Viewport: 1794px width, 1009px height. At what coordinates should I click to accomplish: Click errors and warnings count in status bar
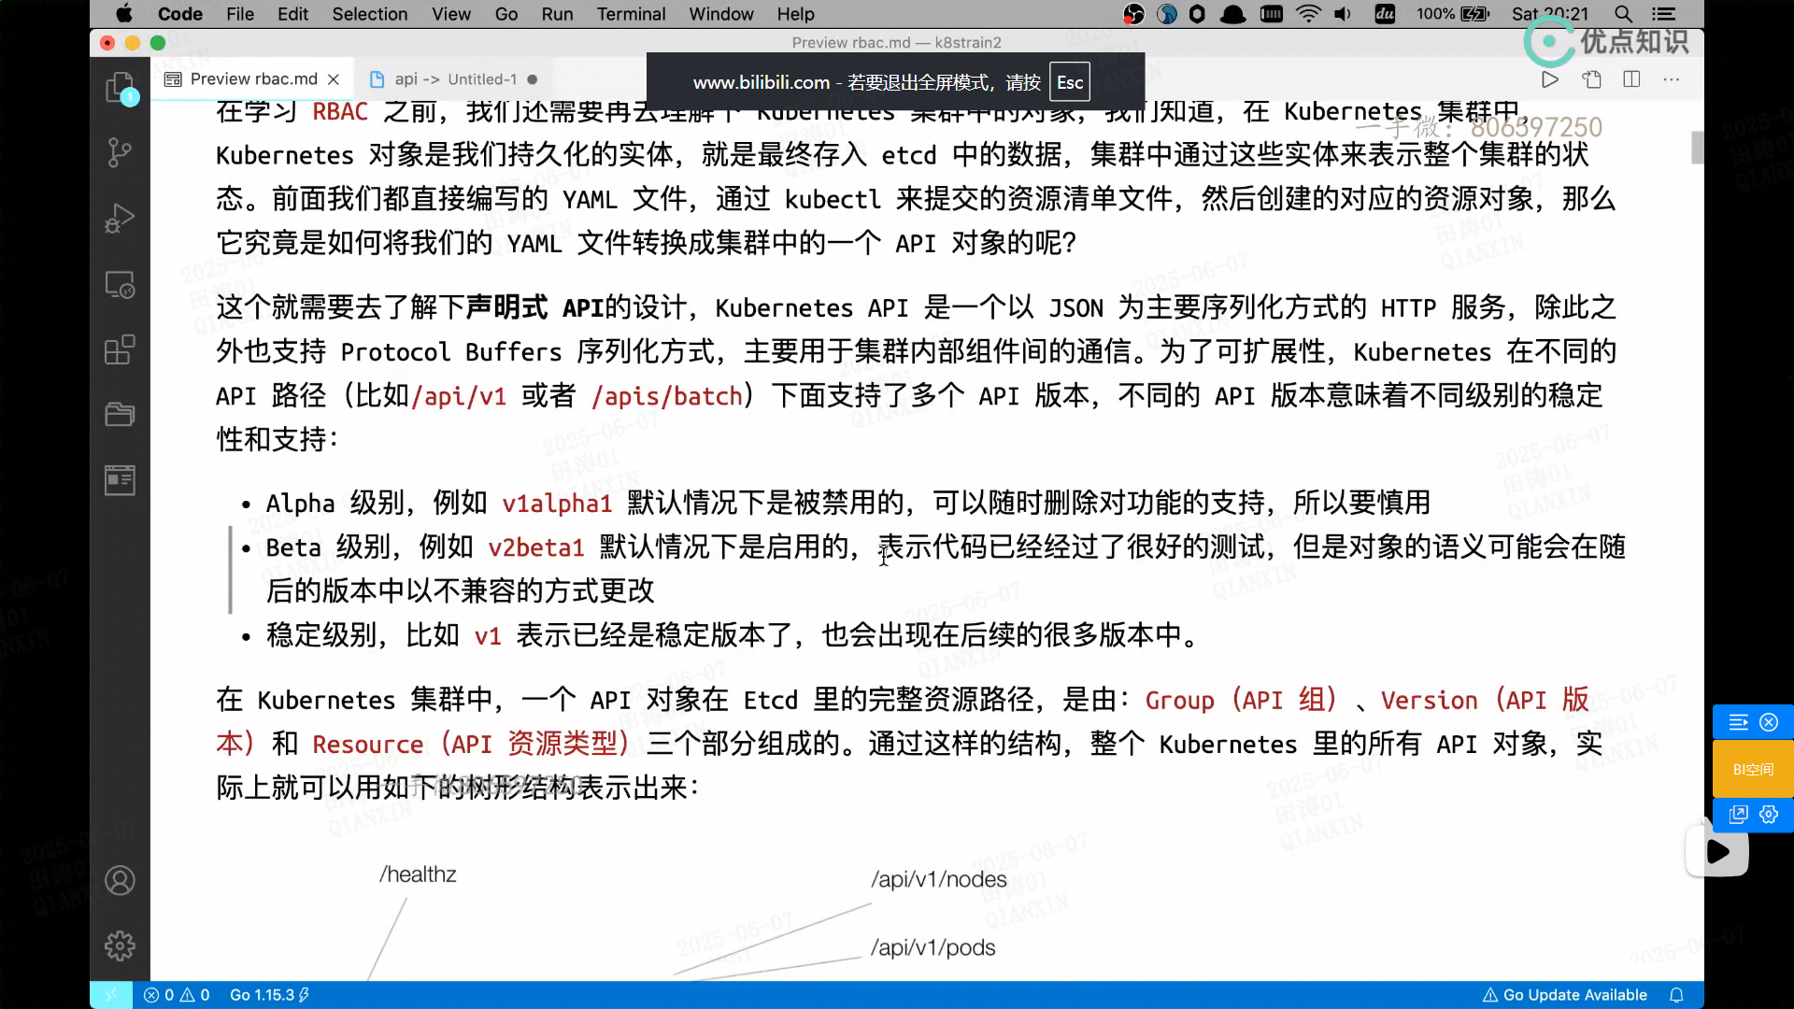(177, 995)
